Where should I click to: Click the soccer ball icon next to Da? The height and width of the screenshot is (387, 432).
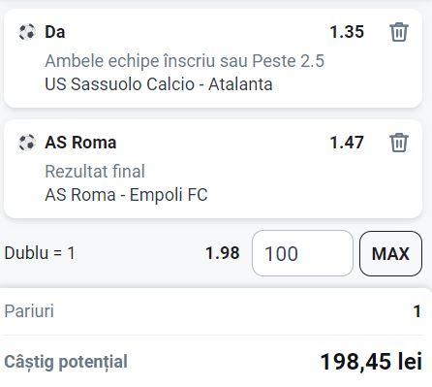tap(27, 32)
